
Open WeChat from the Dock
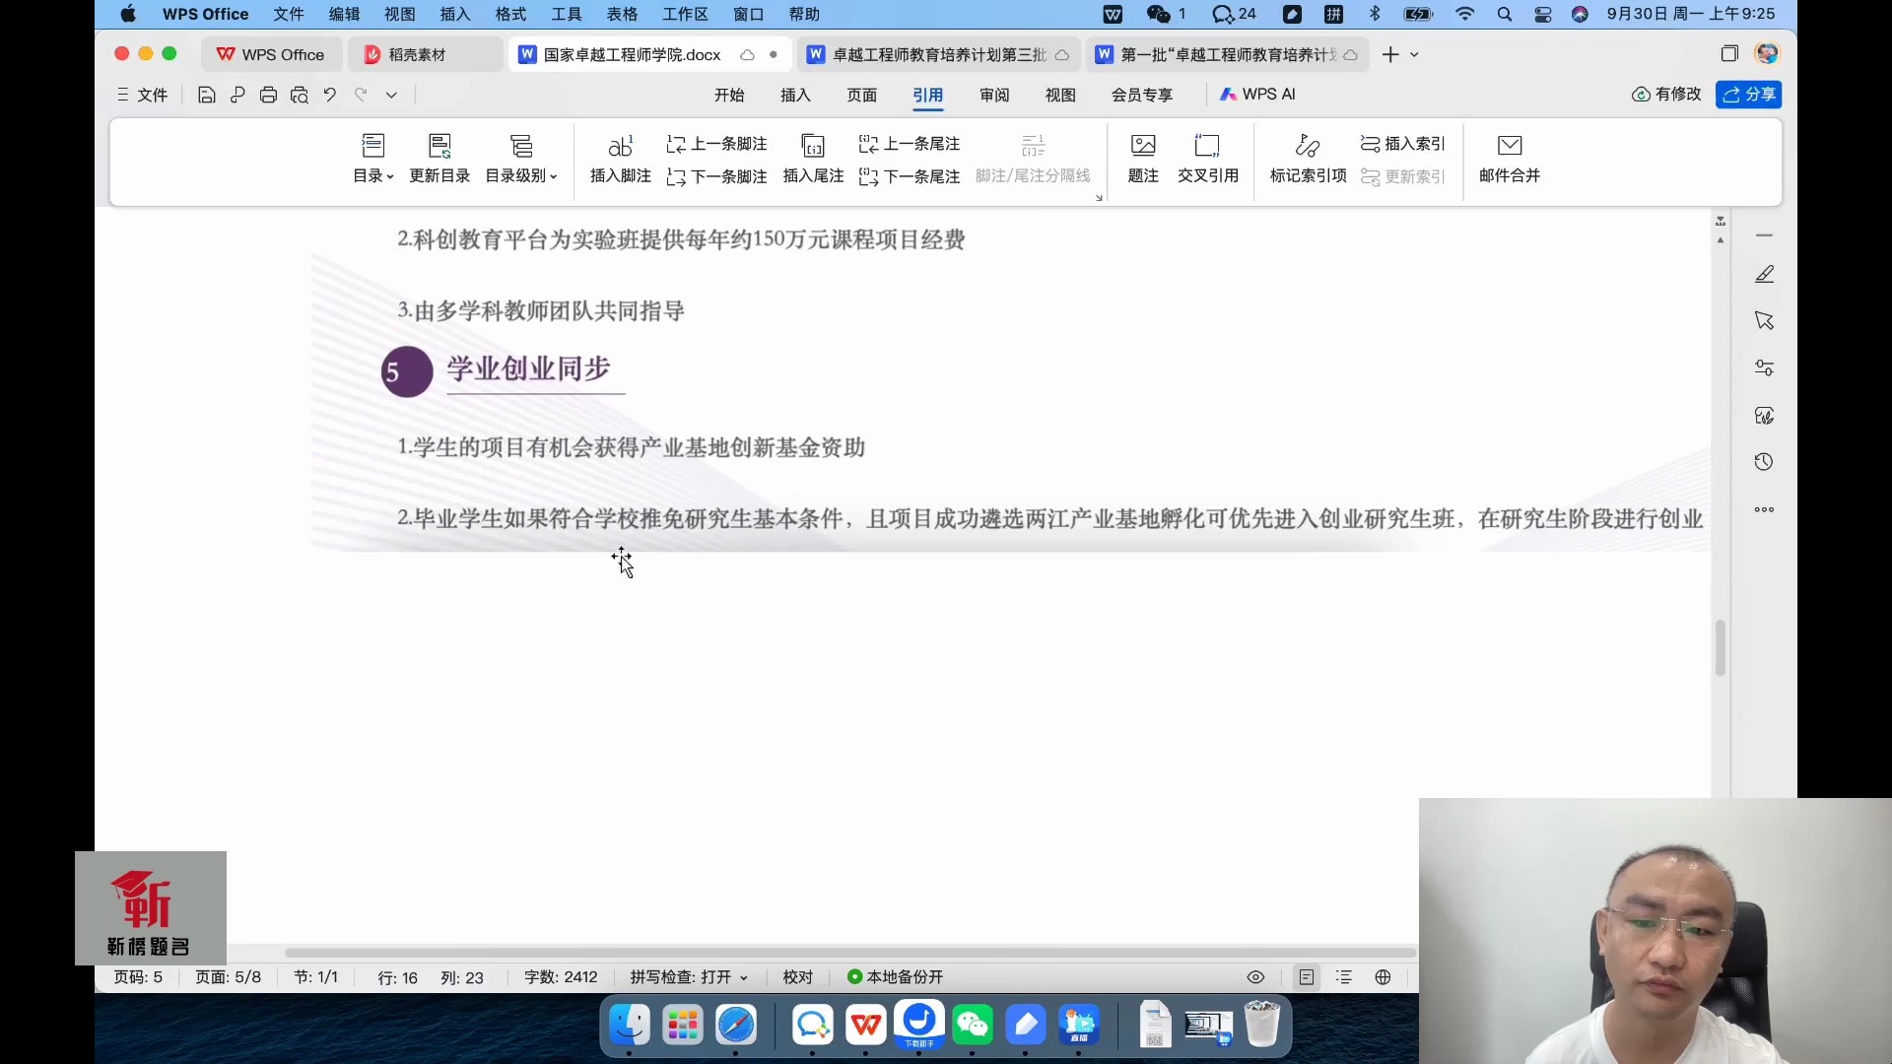[973, 1025]
